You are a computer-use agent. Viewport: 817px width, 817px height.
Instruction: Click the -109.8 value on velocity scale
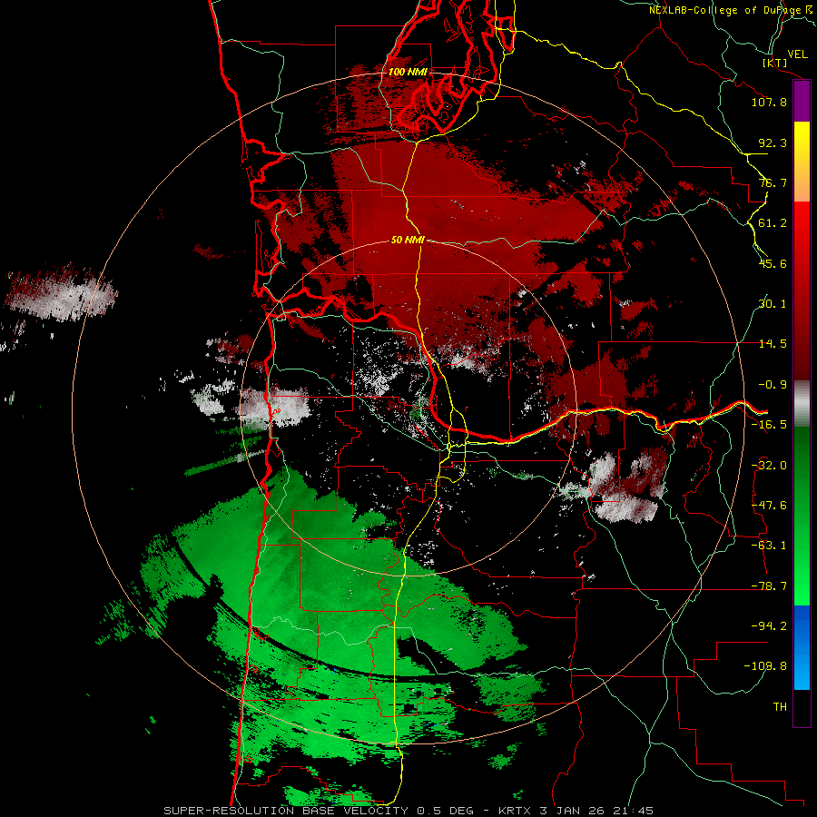765,666
